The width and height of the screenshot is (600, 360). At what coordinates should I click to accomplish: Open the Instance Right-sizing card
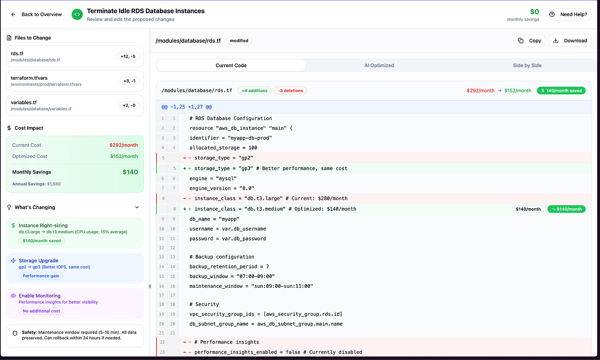pyautogui.click(x=75, y=233)
